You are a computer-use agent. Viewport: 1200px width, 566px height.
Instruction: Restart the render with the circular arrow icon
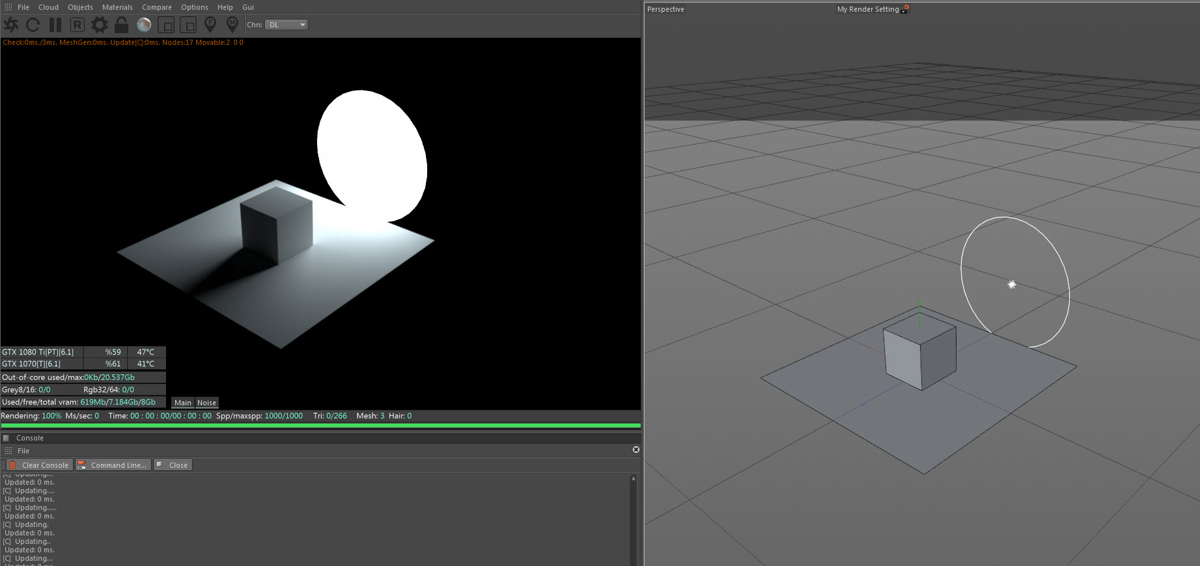pos(33,25)
